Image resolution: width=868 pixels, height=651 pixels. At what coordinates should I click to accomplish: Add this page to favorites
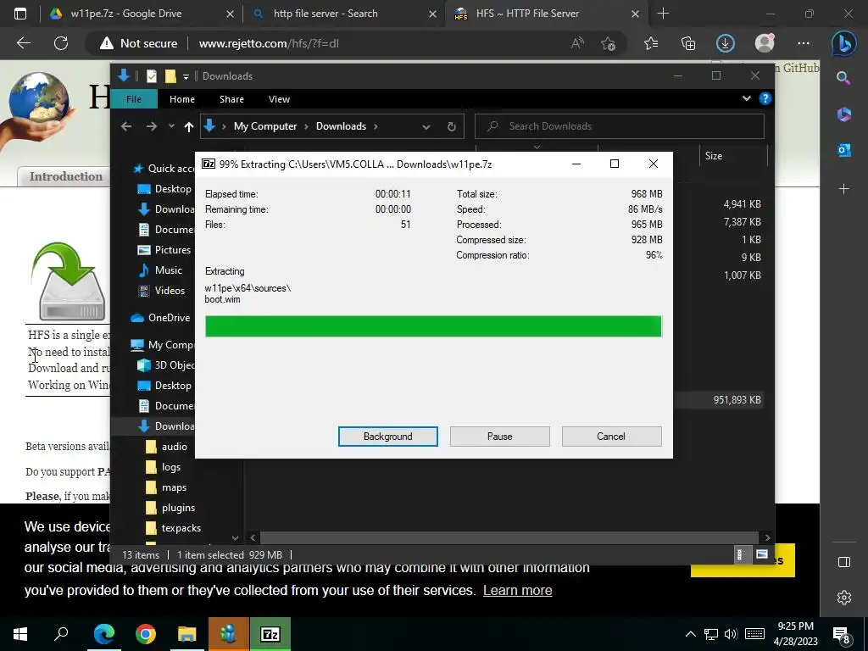(608, 43)
